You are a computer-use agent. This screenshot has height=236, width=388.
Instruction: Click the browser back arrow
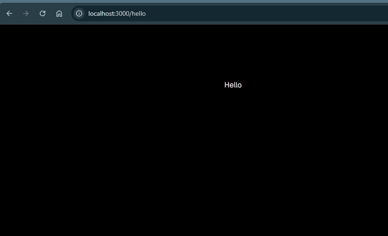tap(9, 13)
